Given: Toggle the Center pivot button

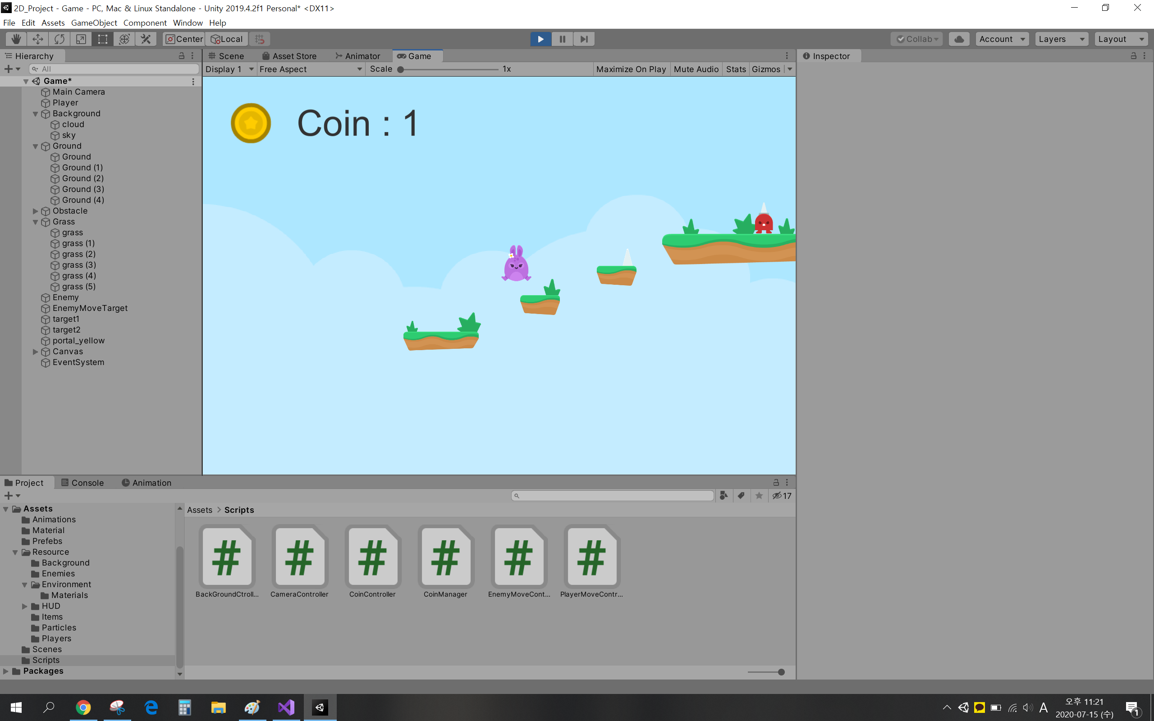Looking at the screenshot, I should tap(183, 39).
